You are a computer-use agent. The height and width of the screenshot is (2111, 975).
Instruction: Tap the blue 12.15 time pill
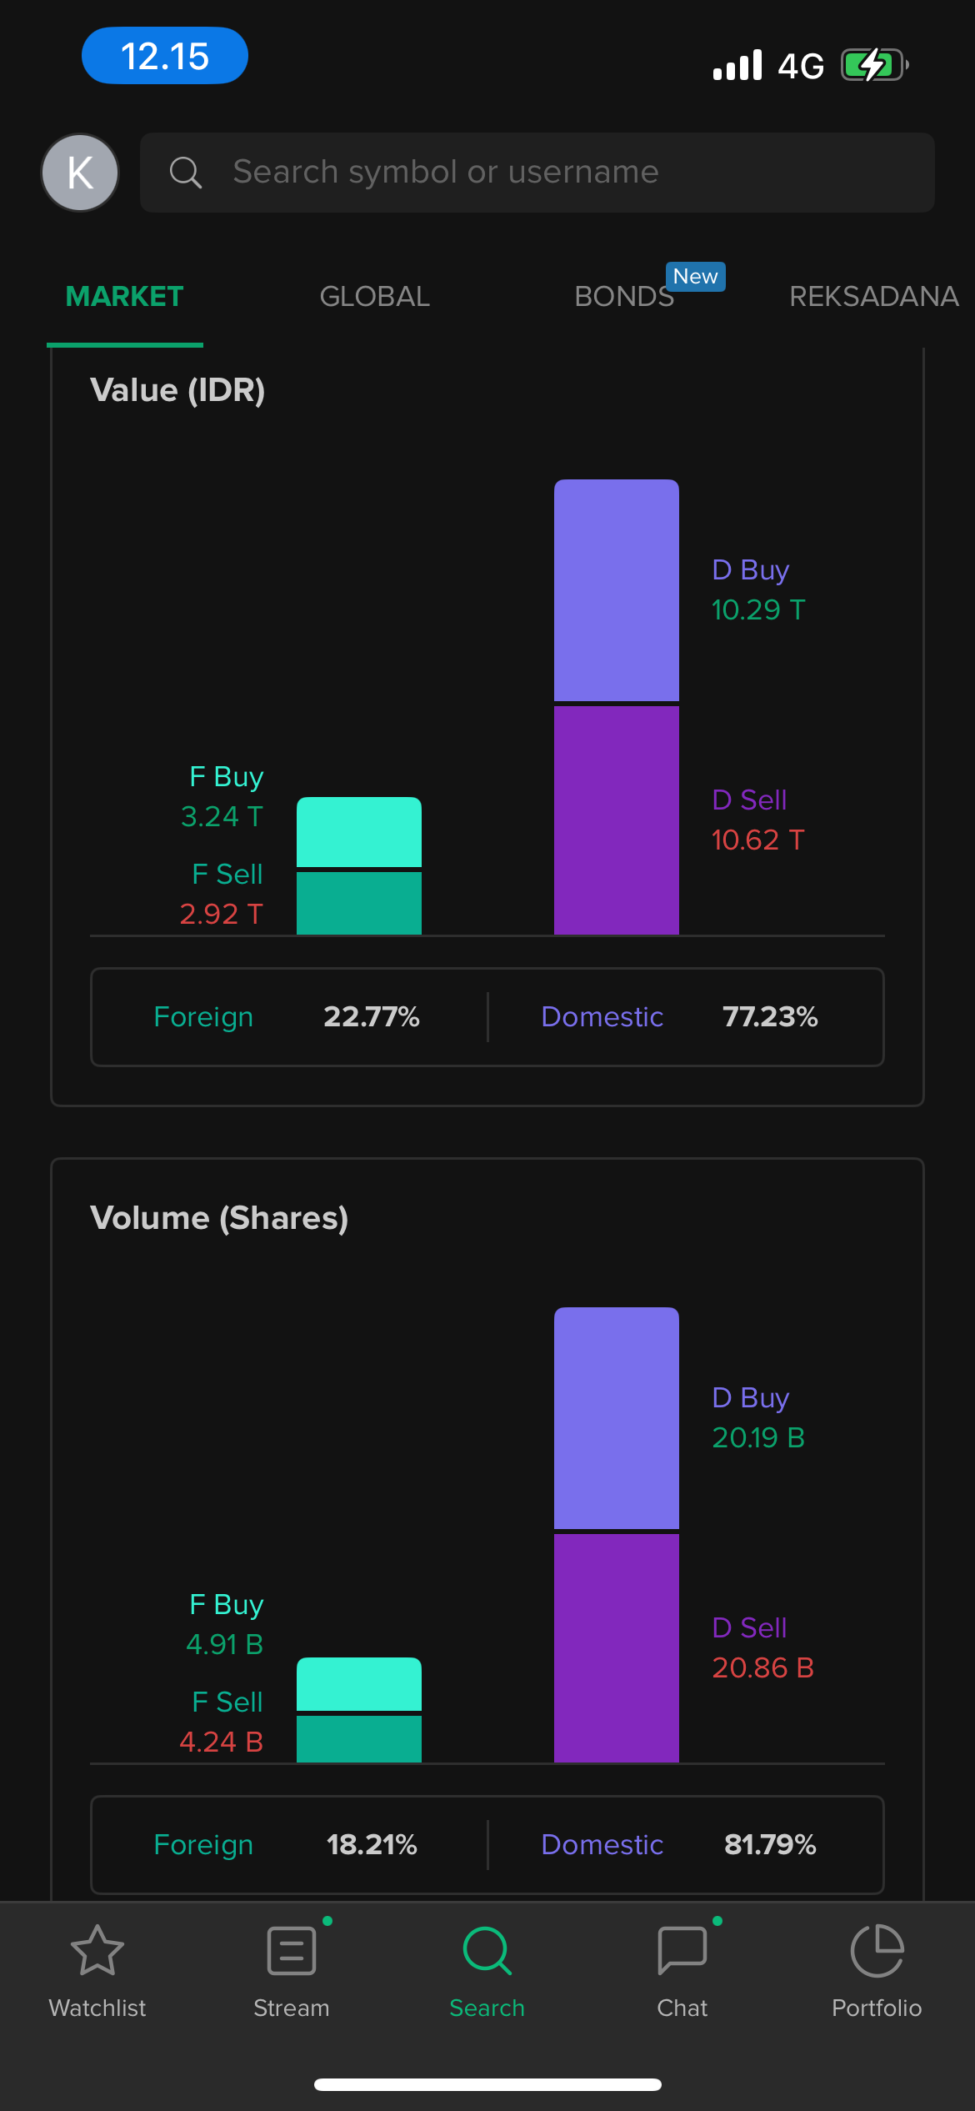(x=165, y=56)
